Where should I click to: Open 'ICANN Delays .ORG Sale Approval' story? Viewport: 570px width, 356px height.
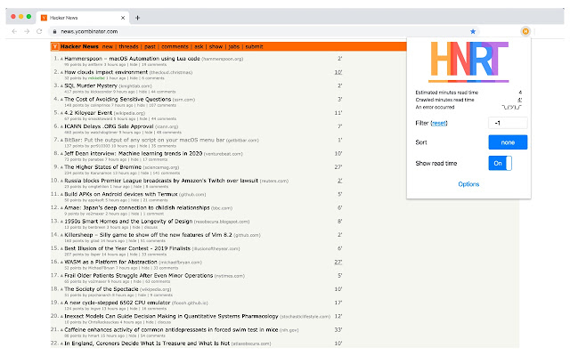(109, 126)
